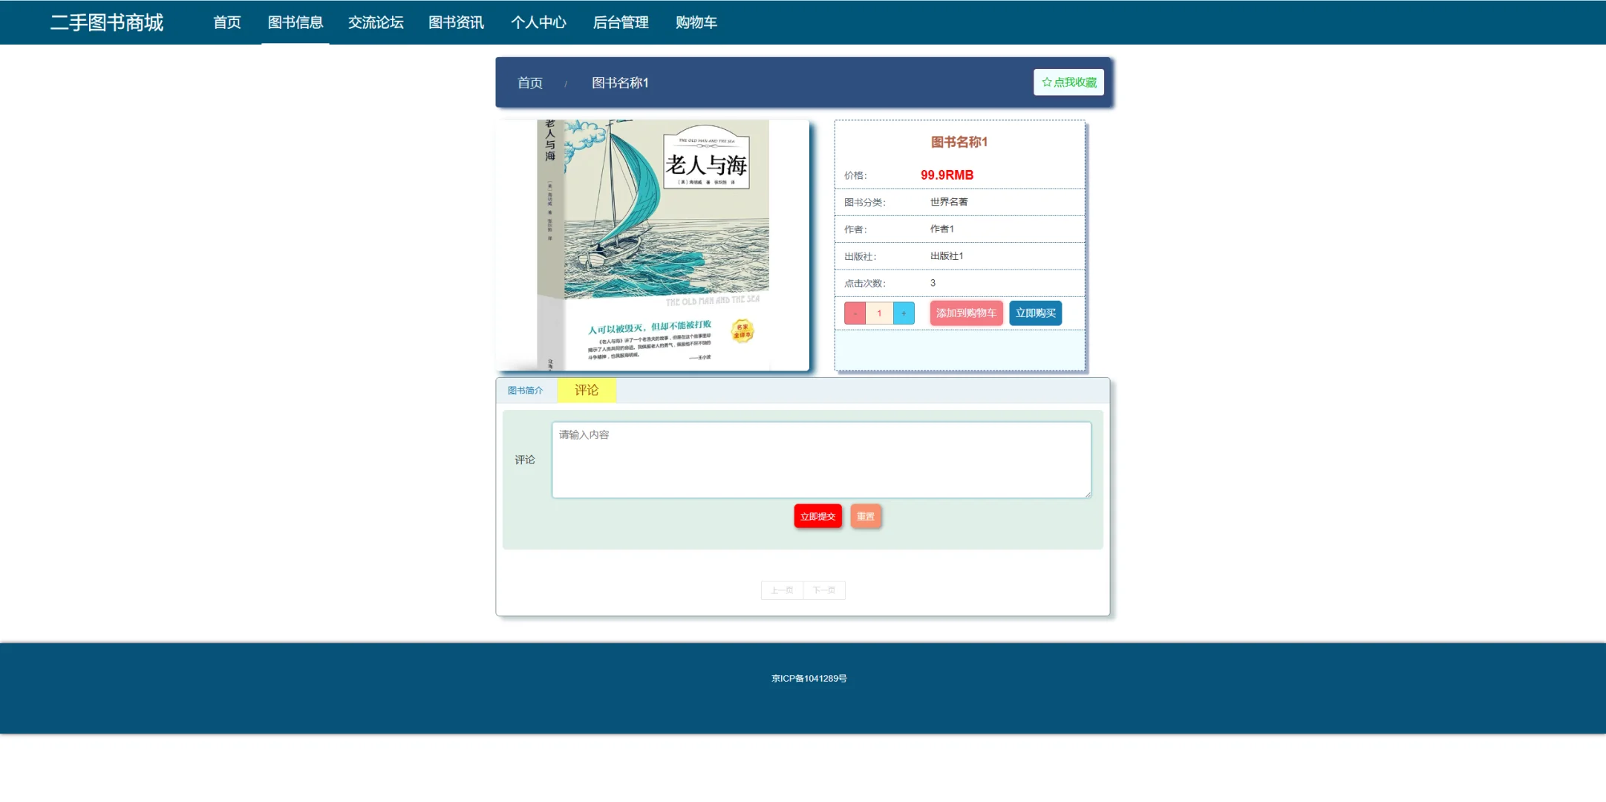Go to 后台管理 admin panel

click(x=621, y=22)
